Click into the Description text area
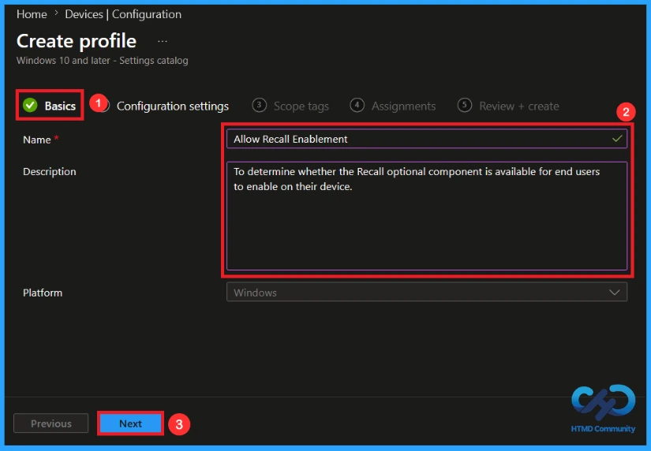 (x=426, y=216)
